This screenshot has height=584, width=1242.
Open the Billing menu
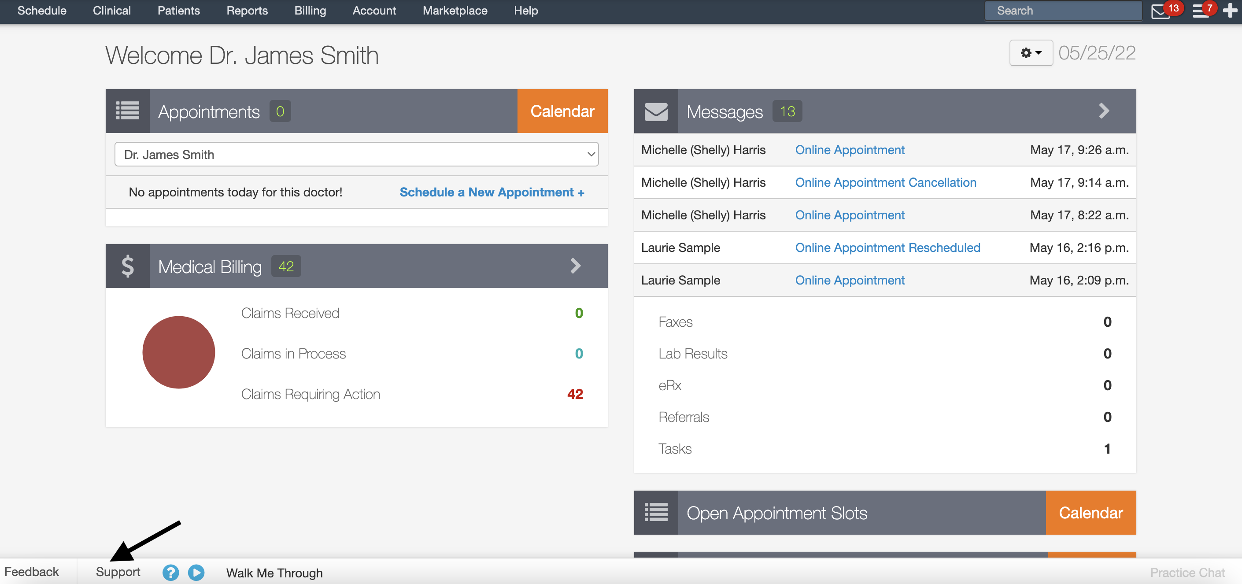click(x=310, y=11)
